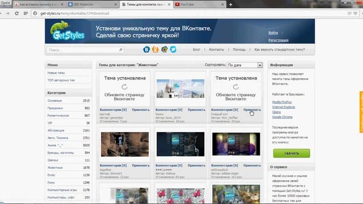This screenshot has height=204, width=363.
Task: Open the Twitter bird icon
Action: 173,49
